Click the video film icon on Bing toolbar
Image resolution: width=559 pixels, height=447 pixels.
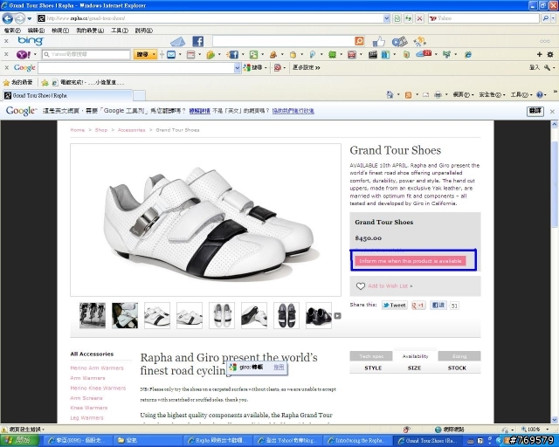tap(400, 42)
